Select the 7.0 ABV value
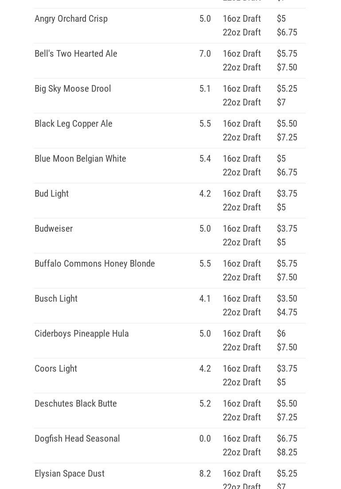The image size is (341, 489). pyautogui.click(x=205, y=54)
